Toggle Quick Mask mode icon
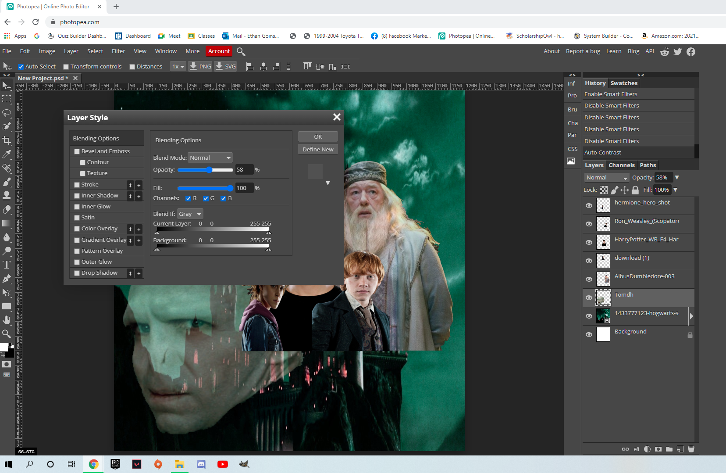The image size is (726, 473). 7,364
